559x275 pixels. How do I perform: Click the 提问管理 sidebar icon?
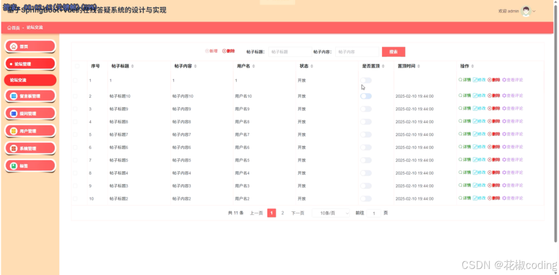click(14, 113)
